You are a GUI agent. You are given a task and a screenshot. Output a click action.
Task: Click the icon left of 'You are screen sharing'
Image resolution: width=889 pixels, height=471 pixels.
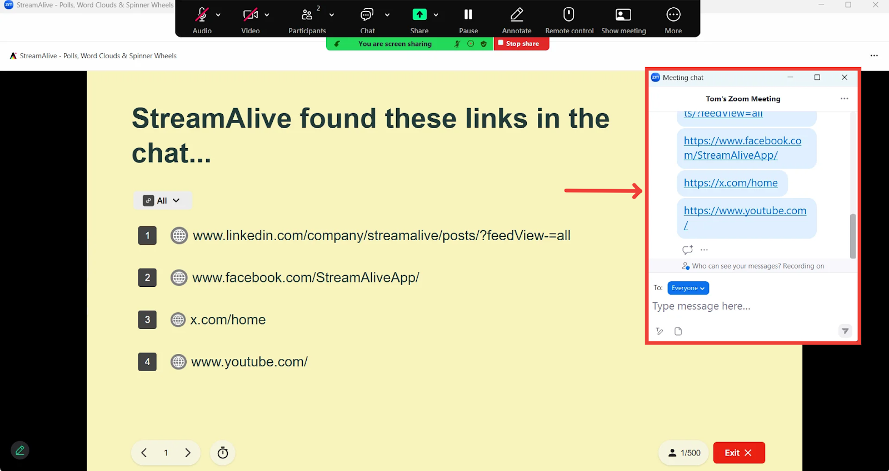(x=337, y=44)
